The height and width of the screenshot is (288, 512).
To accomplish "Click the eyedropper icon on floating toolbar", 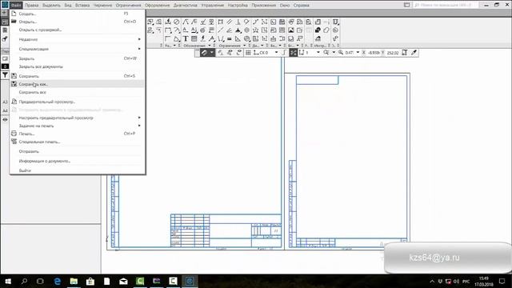I will click(414, 53).
